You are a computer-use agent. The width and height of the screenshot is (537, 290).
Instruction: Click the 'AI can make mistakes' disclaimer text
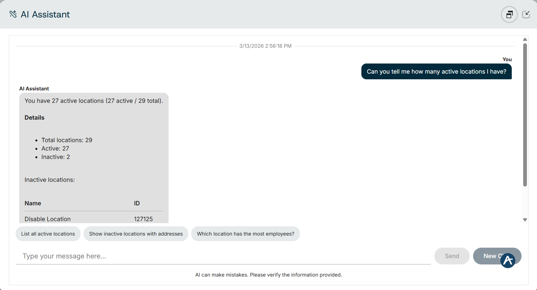click(268, 275)
